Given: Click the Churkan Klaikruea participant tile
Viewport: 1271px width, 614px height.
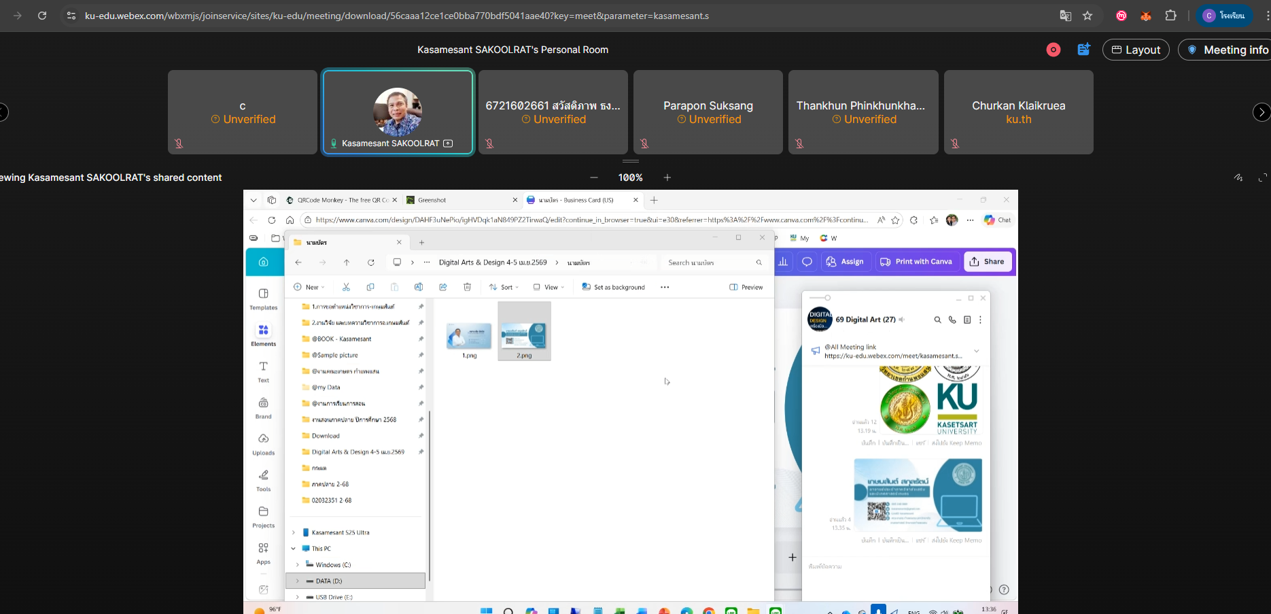Looking at the screenshot, I should pyautogui.click(x=1018, y=112).
